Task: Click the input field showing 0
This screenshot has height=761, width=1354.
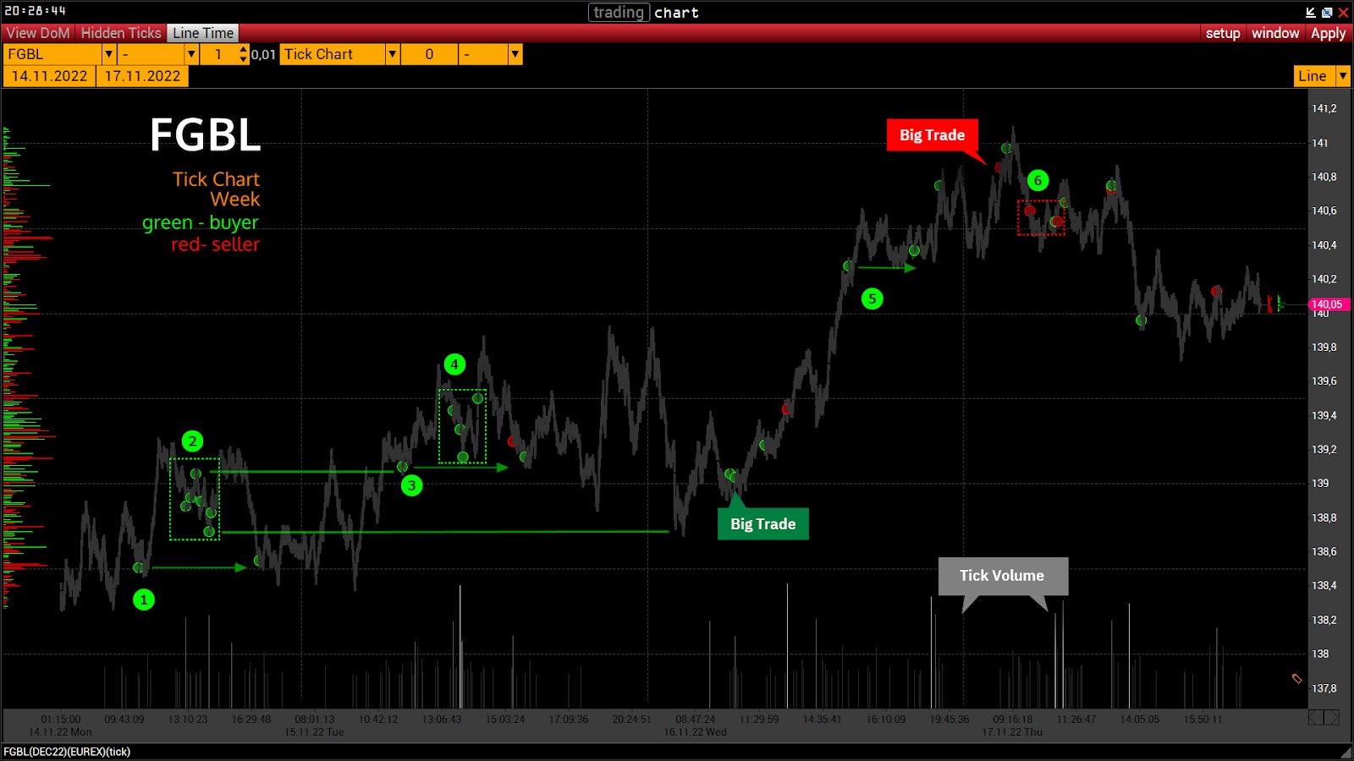Action: pyautogui.click(x=429, y=54)
